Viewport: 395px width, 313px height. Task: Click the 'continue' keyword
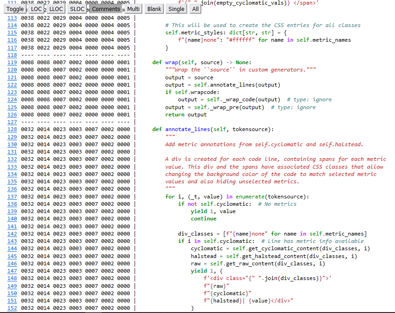coord(204,219)
